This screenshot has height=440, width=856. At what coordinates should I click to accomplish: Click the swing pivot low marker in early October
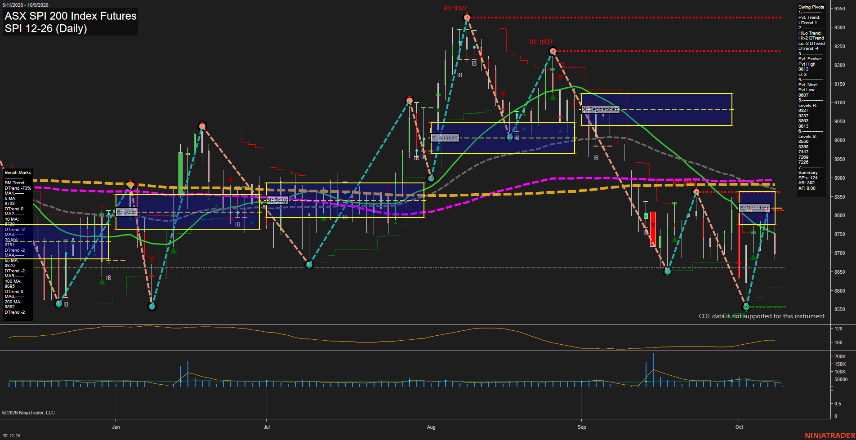tap(747, 307)
